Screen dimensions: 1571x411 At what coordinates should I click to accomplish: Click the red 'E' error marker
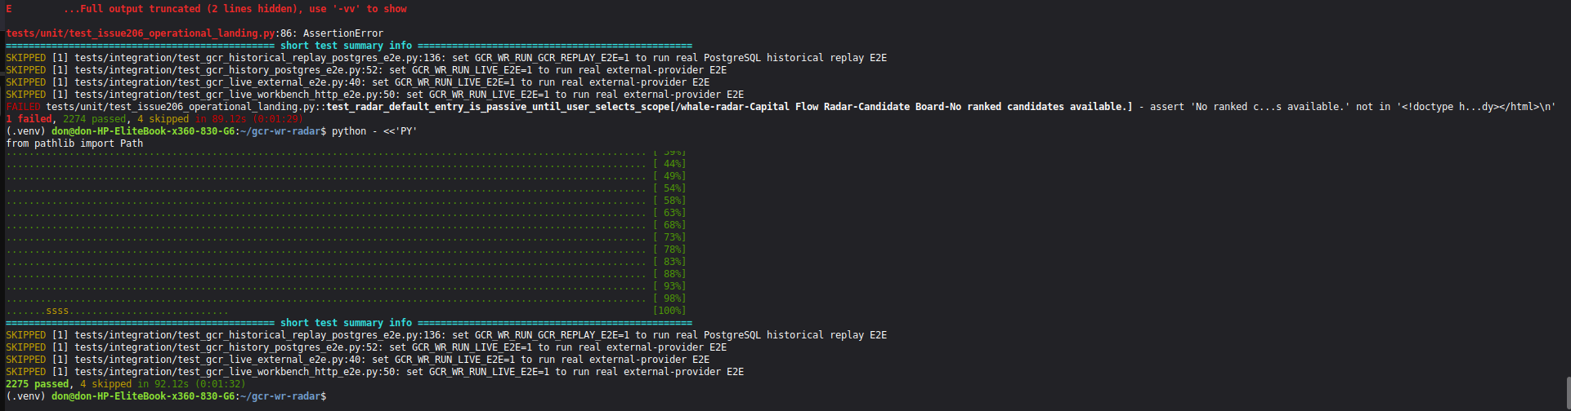9,9
